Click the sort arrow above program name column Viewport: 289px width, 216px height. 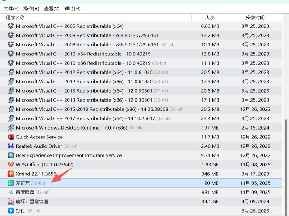click(x=95, y=14)
